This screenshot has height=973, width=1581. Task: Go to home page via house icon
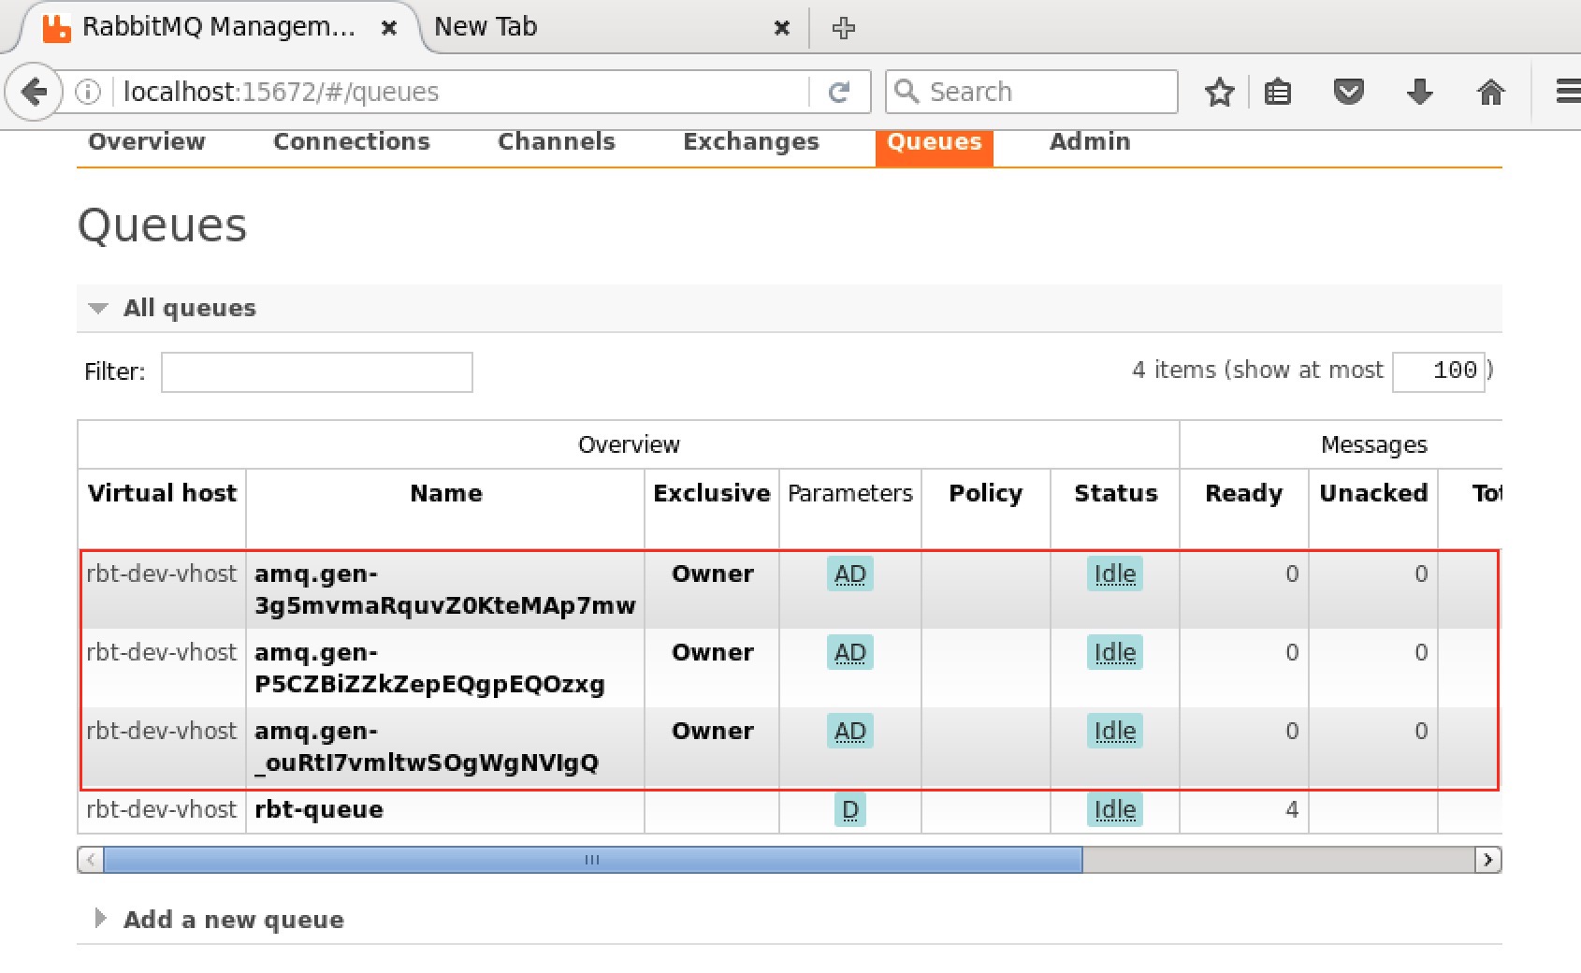tap(1490, 92)
